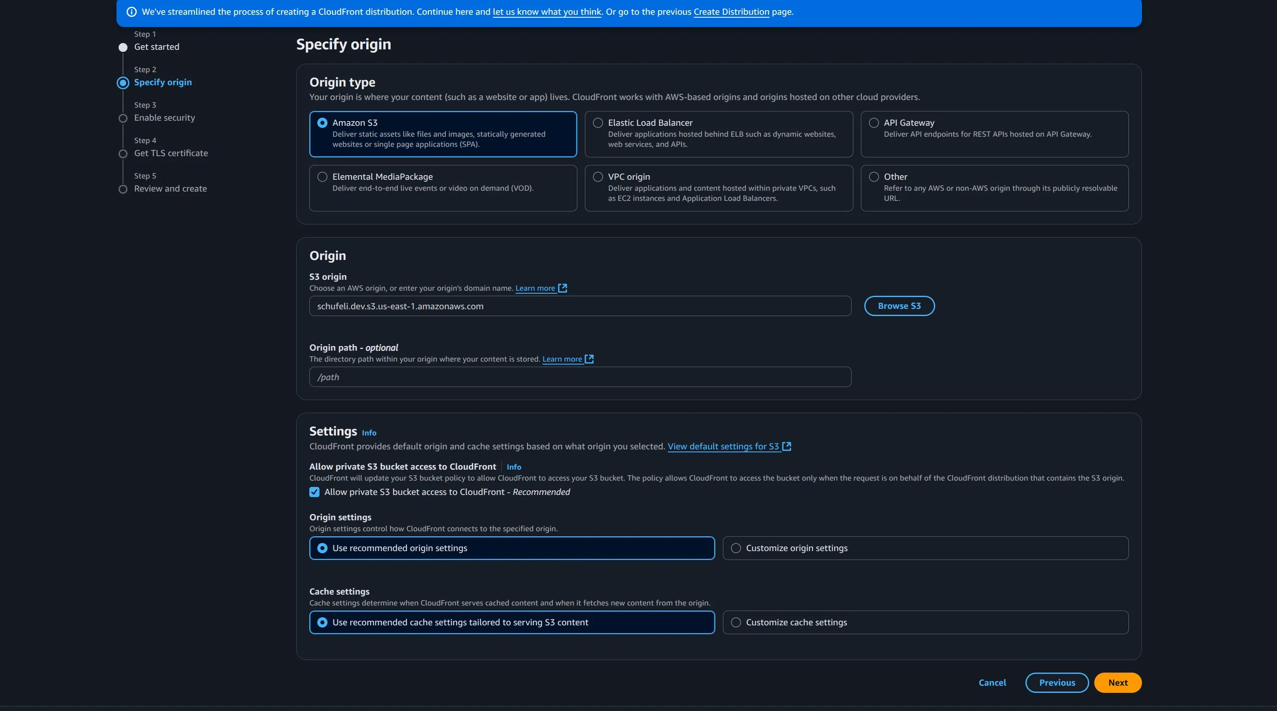Screen dimensions: 1277x711
Task: Open Info link next to Settings heading
Action: click(x=369, y=433)
